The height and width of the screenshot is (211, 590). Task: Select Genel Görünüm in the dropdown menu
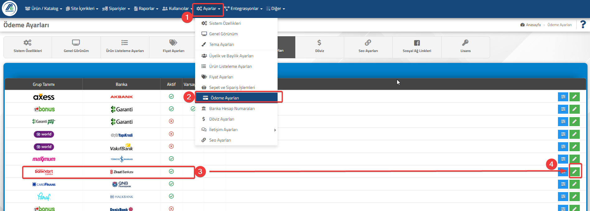coord(236,34)
